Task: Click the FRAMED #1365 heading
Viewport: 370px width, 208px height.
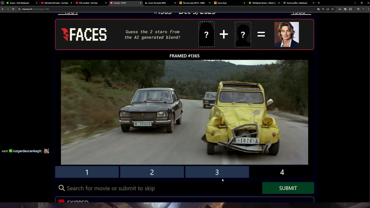Action: (184, 56)
